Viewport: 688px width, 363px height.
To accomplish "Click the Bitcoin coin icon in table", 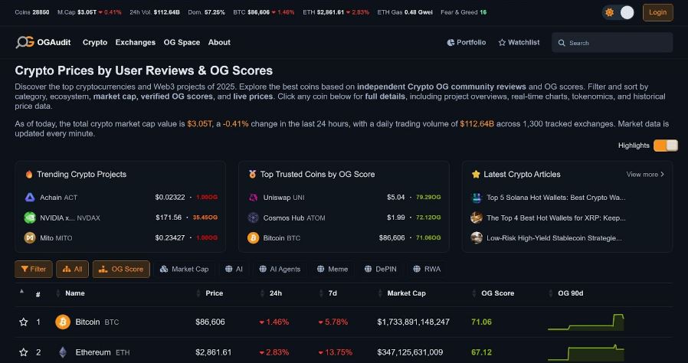I will 63,322.
